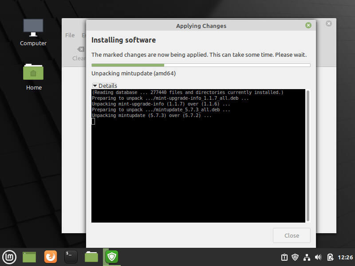Collapse the Details expander
This screenshot has width=355, height=266.
point(105,86)
